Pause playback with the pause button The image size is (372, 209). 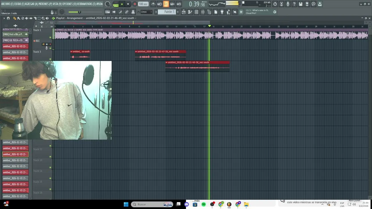[x=122, y=4]
